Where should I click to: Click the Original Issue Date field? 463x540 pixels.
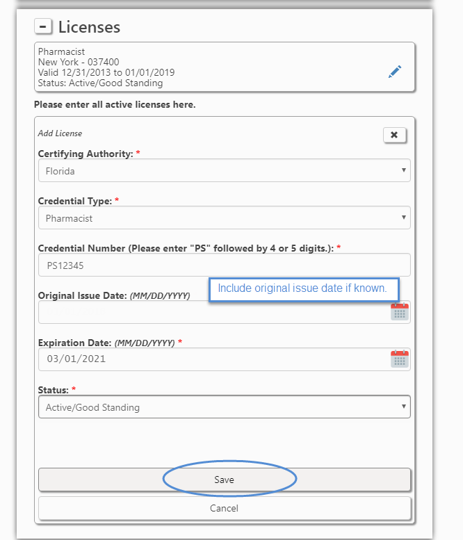pyautogui.click(x=213, y=312)
